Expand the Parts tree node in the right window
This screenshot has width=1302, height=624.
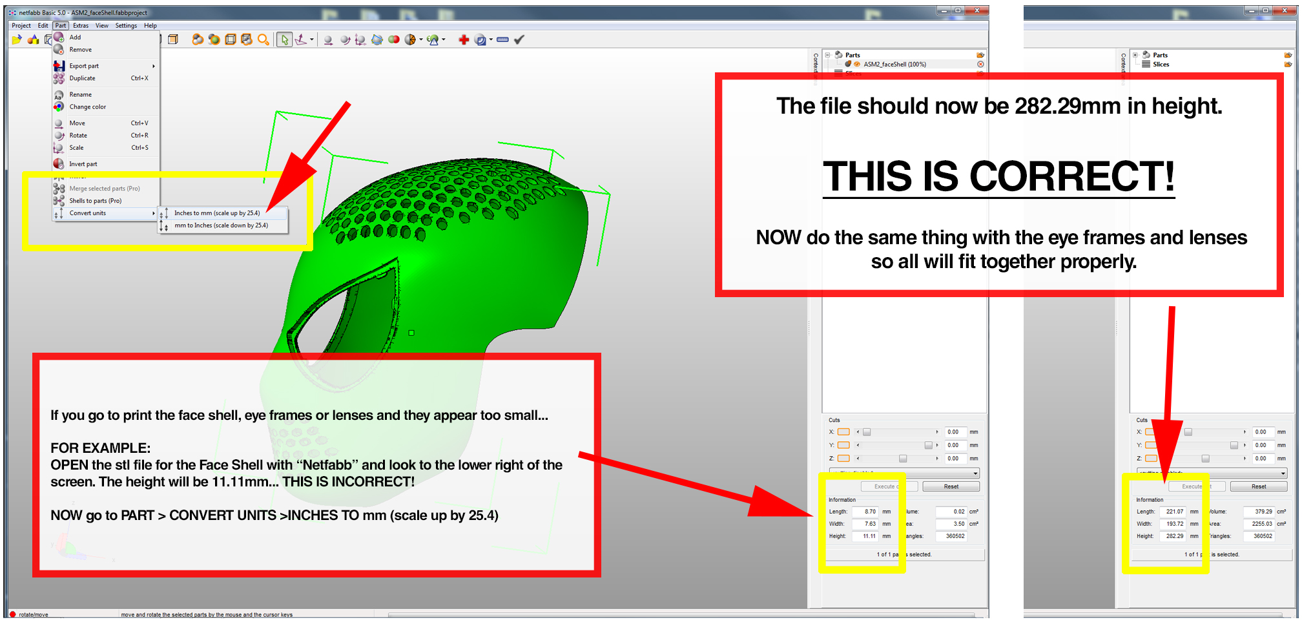pos(1135,55)
